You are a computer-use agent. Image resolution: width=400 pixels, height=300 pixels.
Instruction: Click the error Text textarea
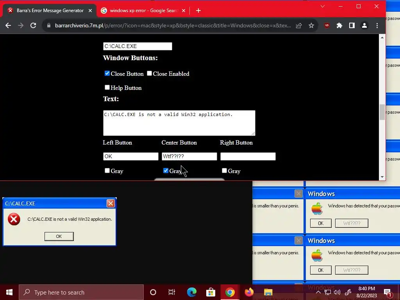pyautogui.click(x=179, y=123)
